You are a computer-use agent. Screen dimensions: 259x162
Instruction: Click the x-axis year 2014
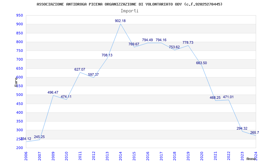point(121,156)
